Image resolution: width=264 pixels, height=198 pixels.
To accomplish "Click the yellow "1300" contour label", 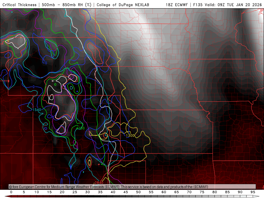I will 130,135.
